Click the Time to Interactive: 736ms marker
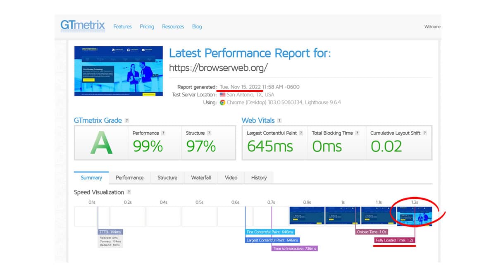This screenshot has width=496, height=277. pos(295,248)
